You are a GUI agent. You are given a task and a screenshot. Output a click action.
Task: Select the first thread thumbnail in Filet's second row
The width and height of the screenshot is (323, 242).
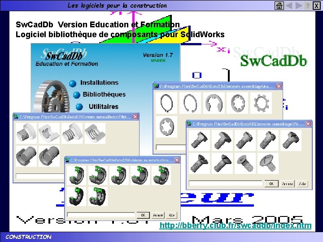26,156
